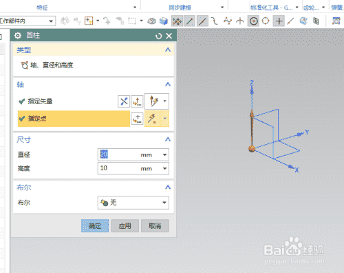
Task: Reset the Cylinder dialog with the refresh icon
Action: pyautogui.click(x=158, y=36)
